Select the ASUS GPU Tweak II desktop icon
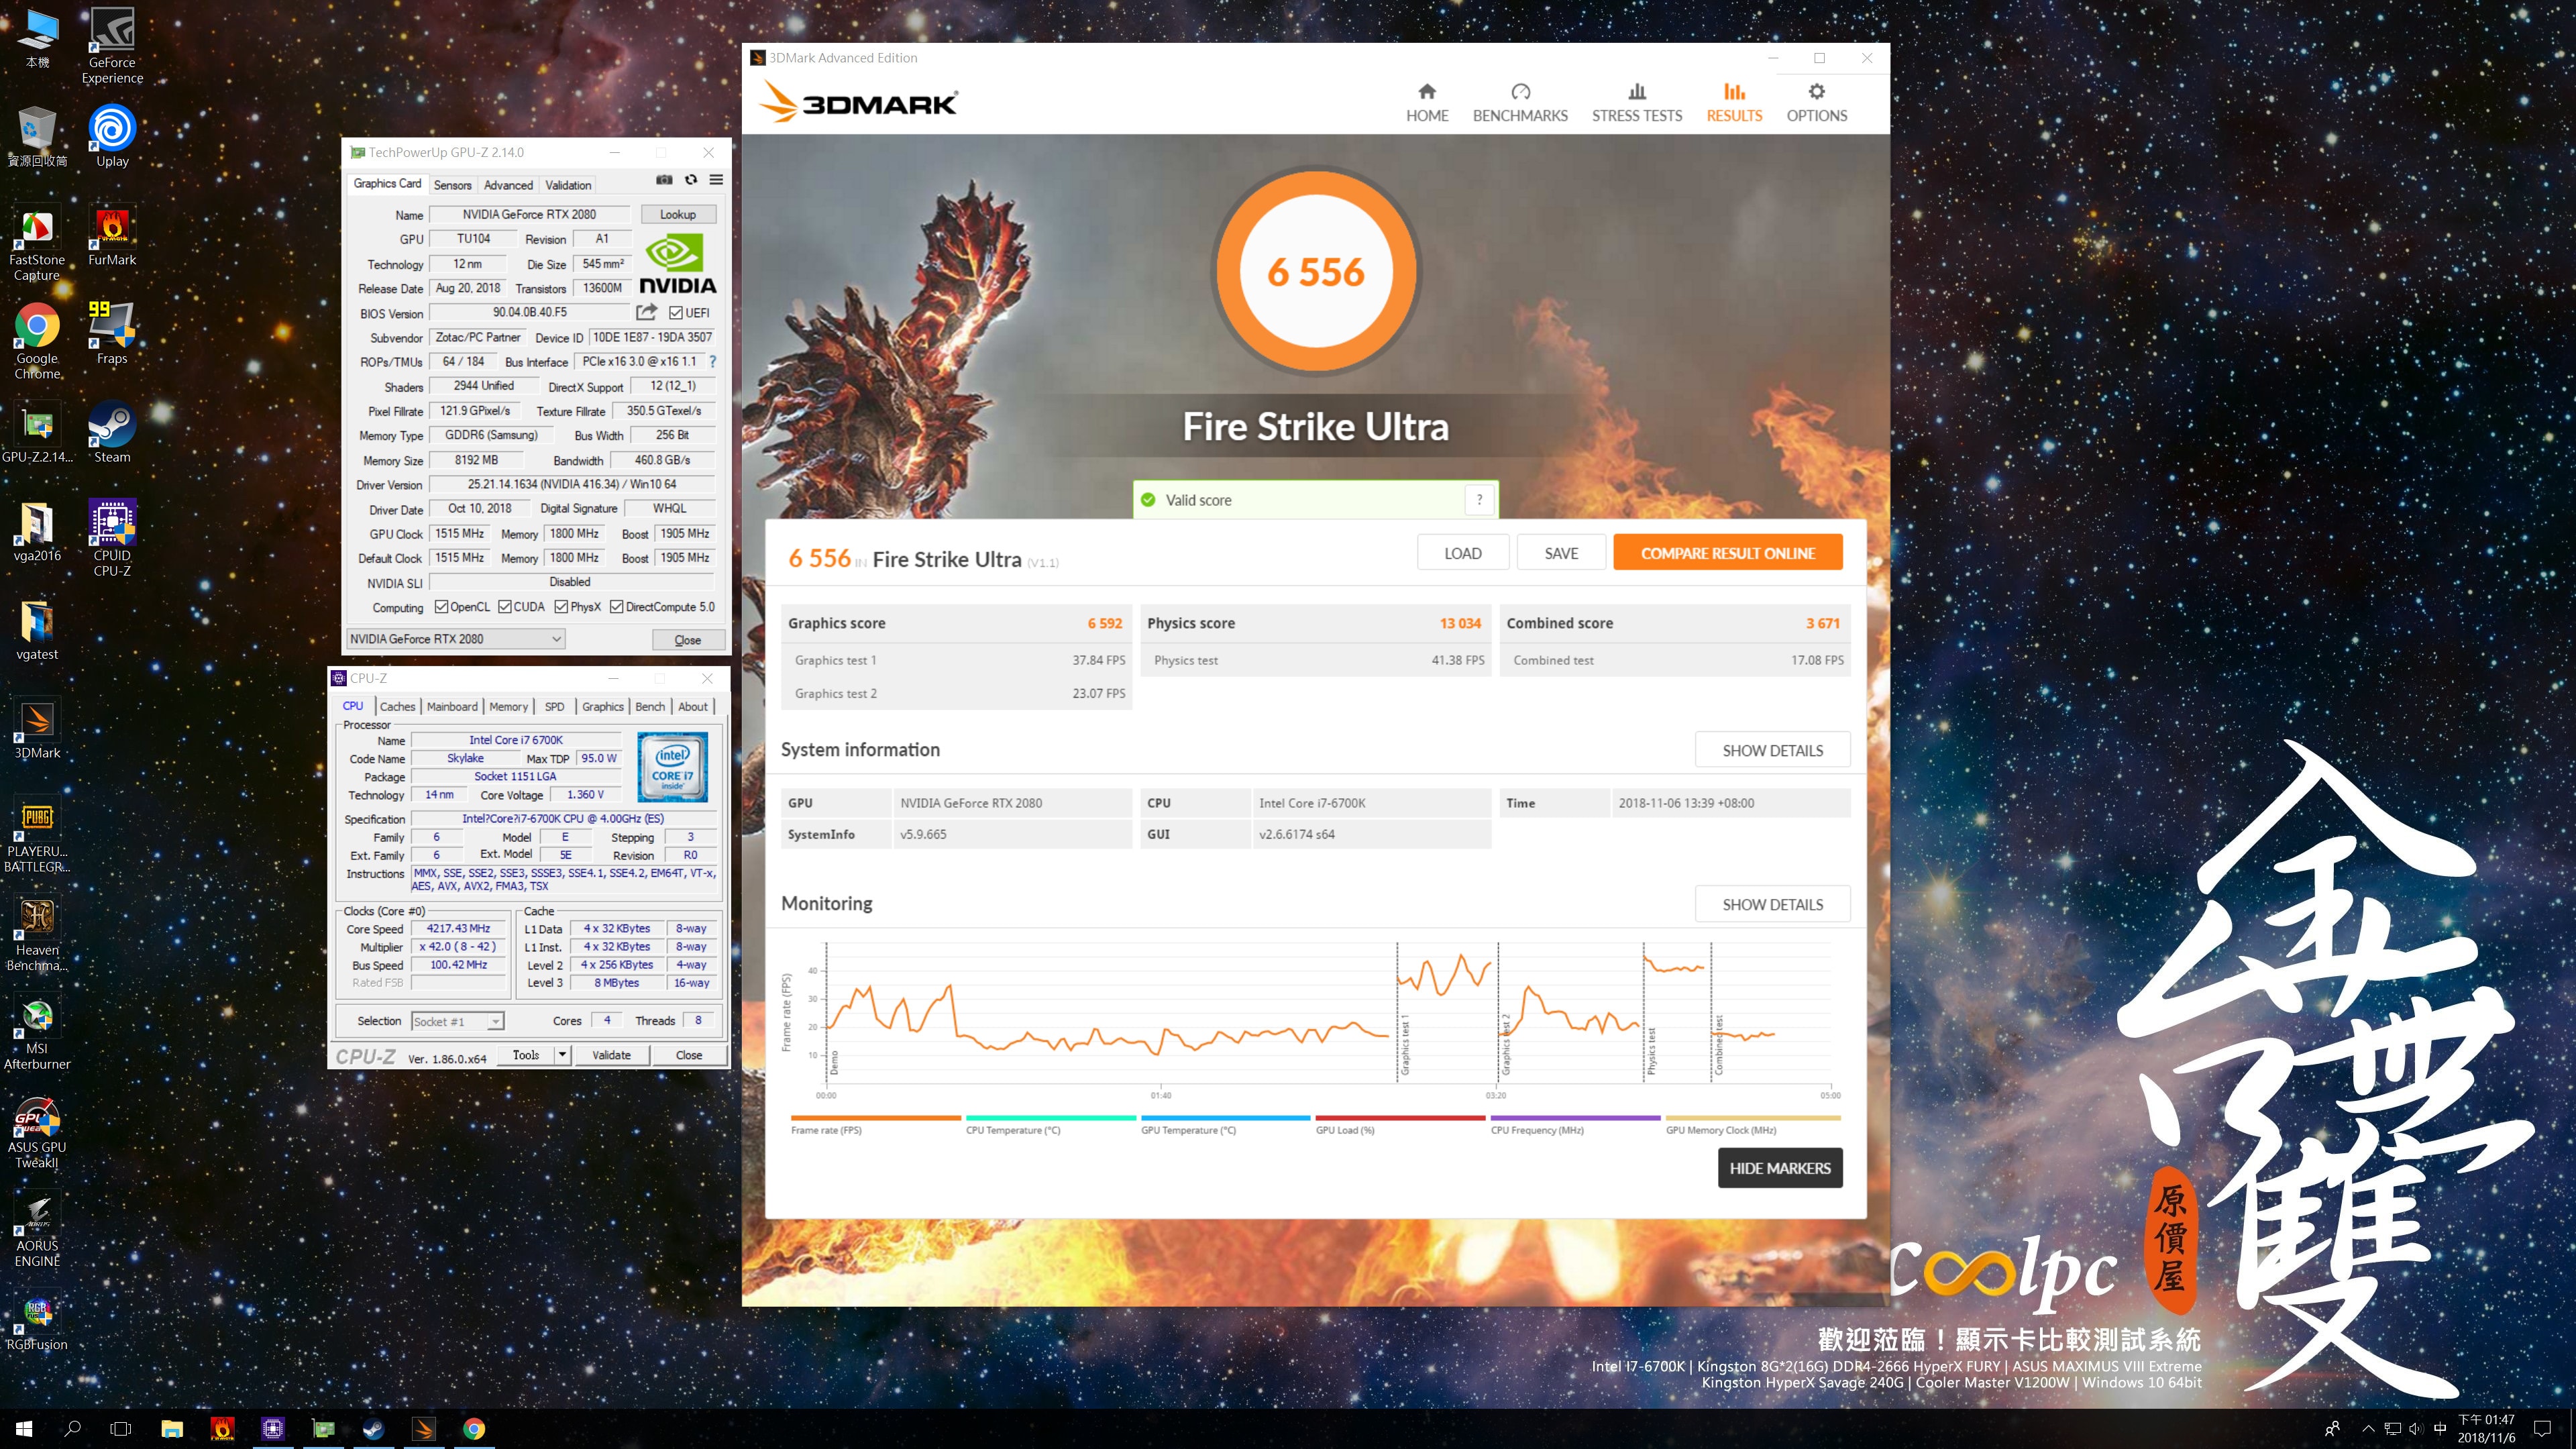 coord(37,1131)
